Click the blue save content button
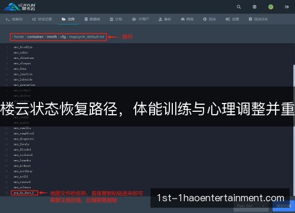Viewport: 295px width, 213px height. (283, 206)
